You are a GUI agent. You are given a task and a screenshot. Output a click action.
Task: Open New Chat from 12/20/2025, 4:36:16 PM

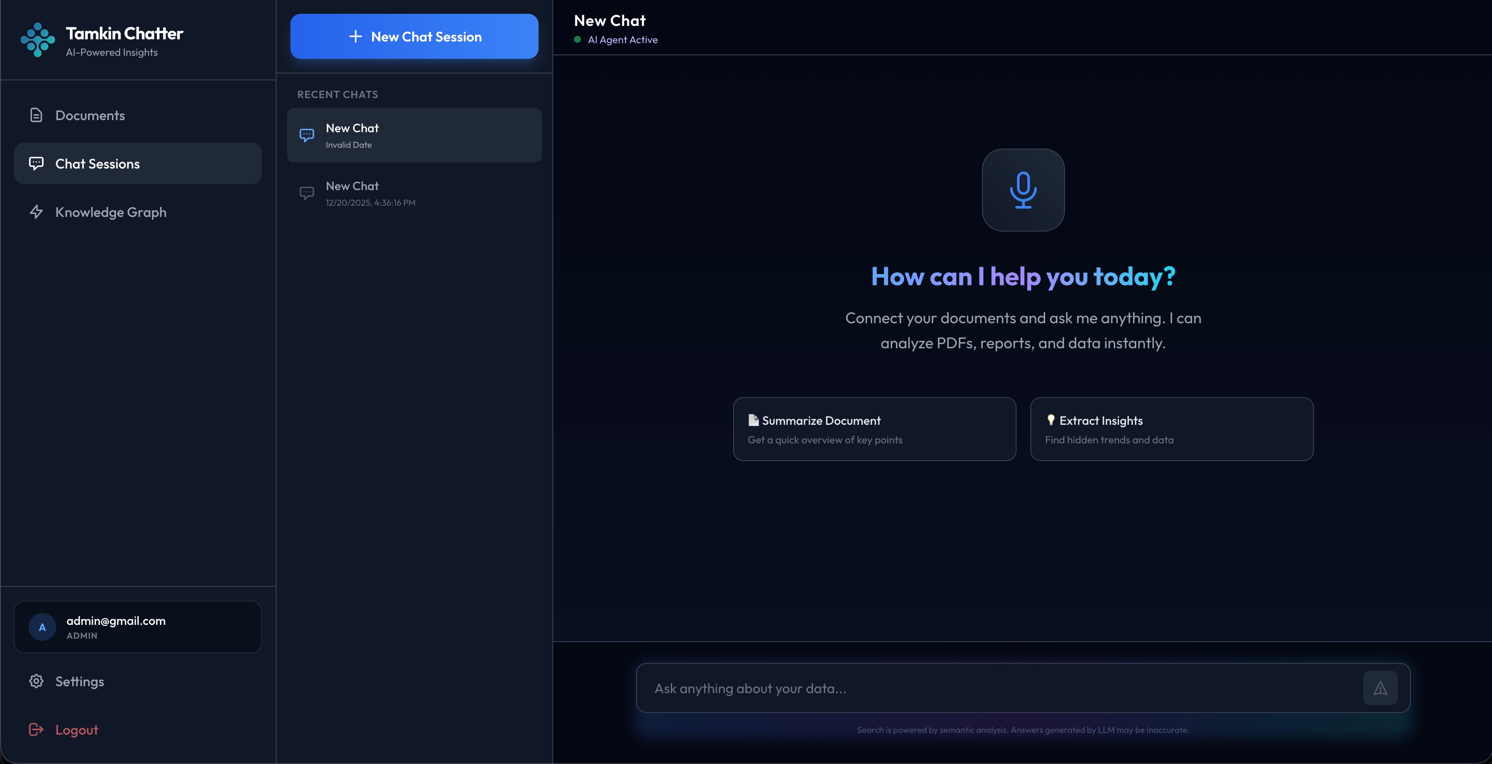point(414,194)
